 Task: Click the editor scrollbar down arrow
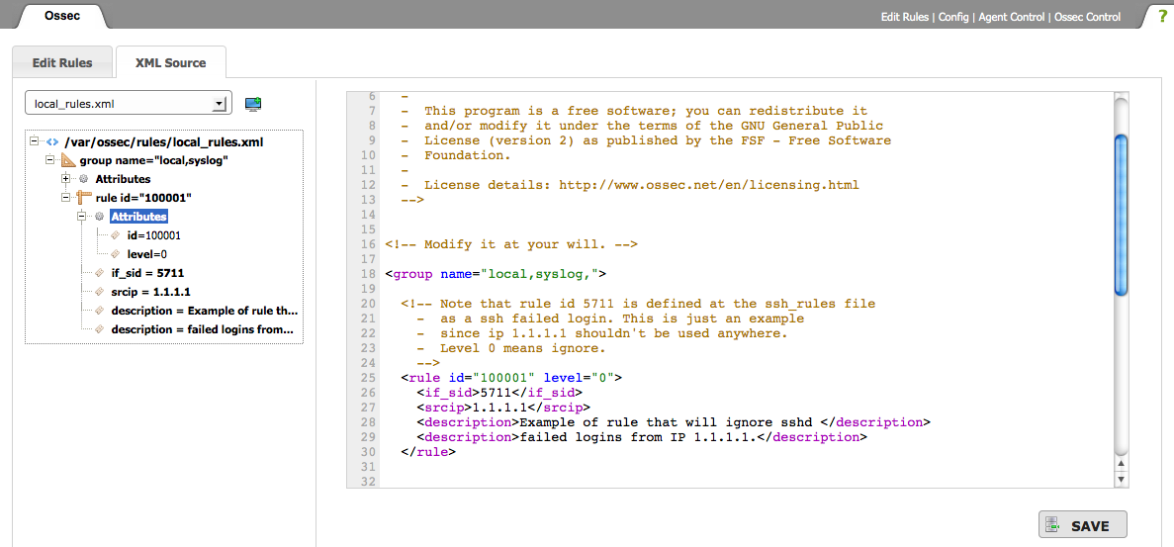click(1121, 479)
